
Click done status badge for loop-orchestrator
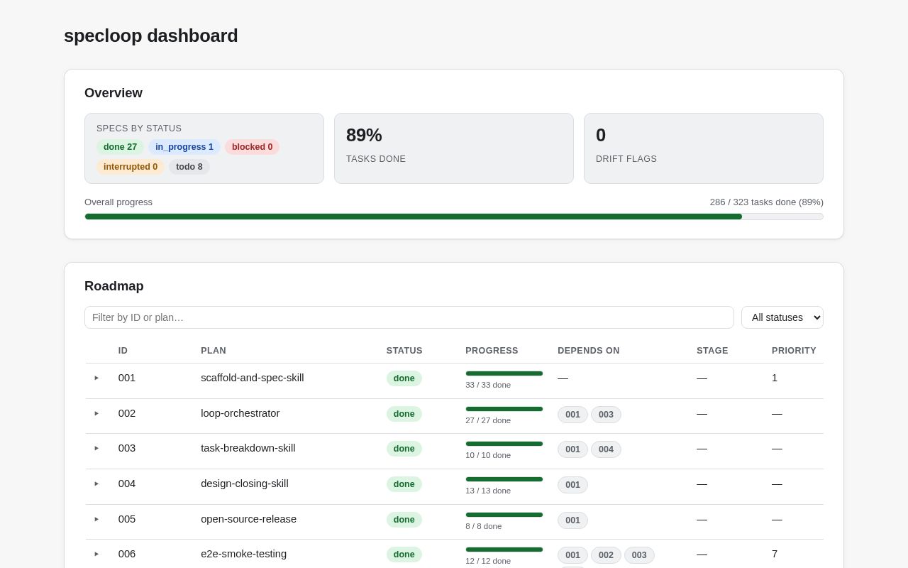(x=404, y=414)
